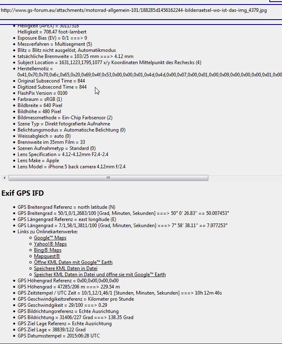
Task: Click the Subject Location entry
Action: coord(109,63)
